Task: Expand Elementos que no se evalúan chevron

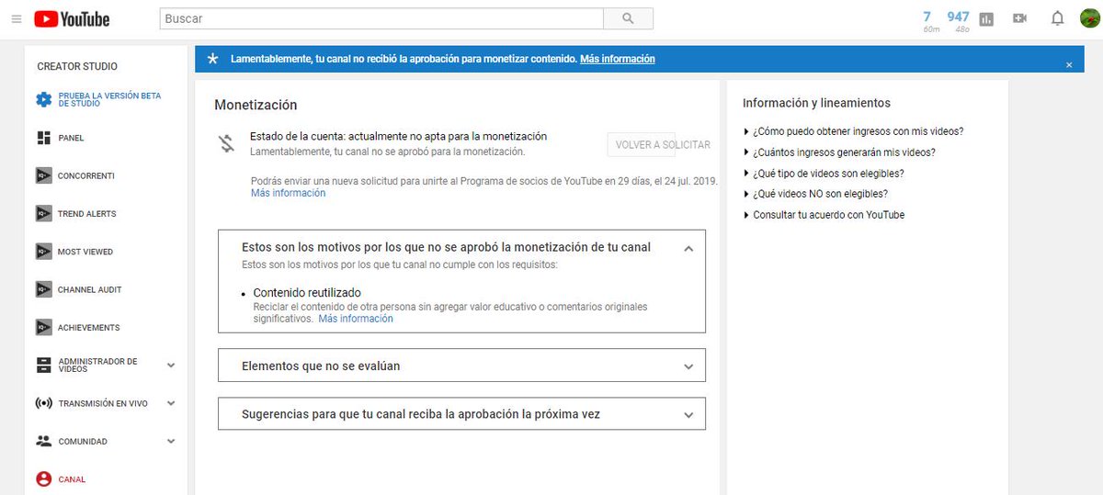Action: [688, 366]
